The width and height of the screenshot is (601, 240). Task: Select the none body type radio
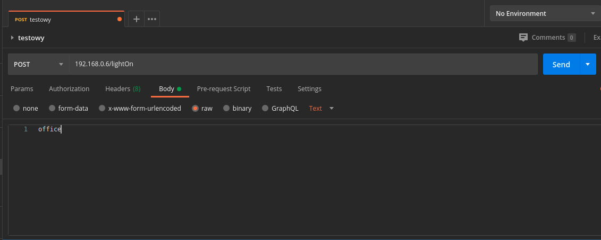click(x=16, y=108)
